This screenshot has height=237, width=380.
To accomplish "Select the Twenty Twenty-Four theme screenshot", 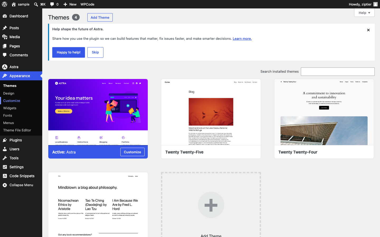I will click(x=324, y=112).
